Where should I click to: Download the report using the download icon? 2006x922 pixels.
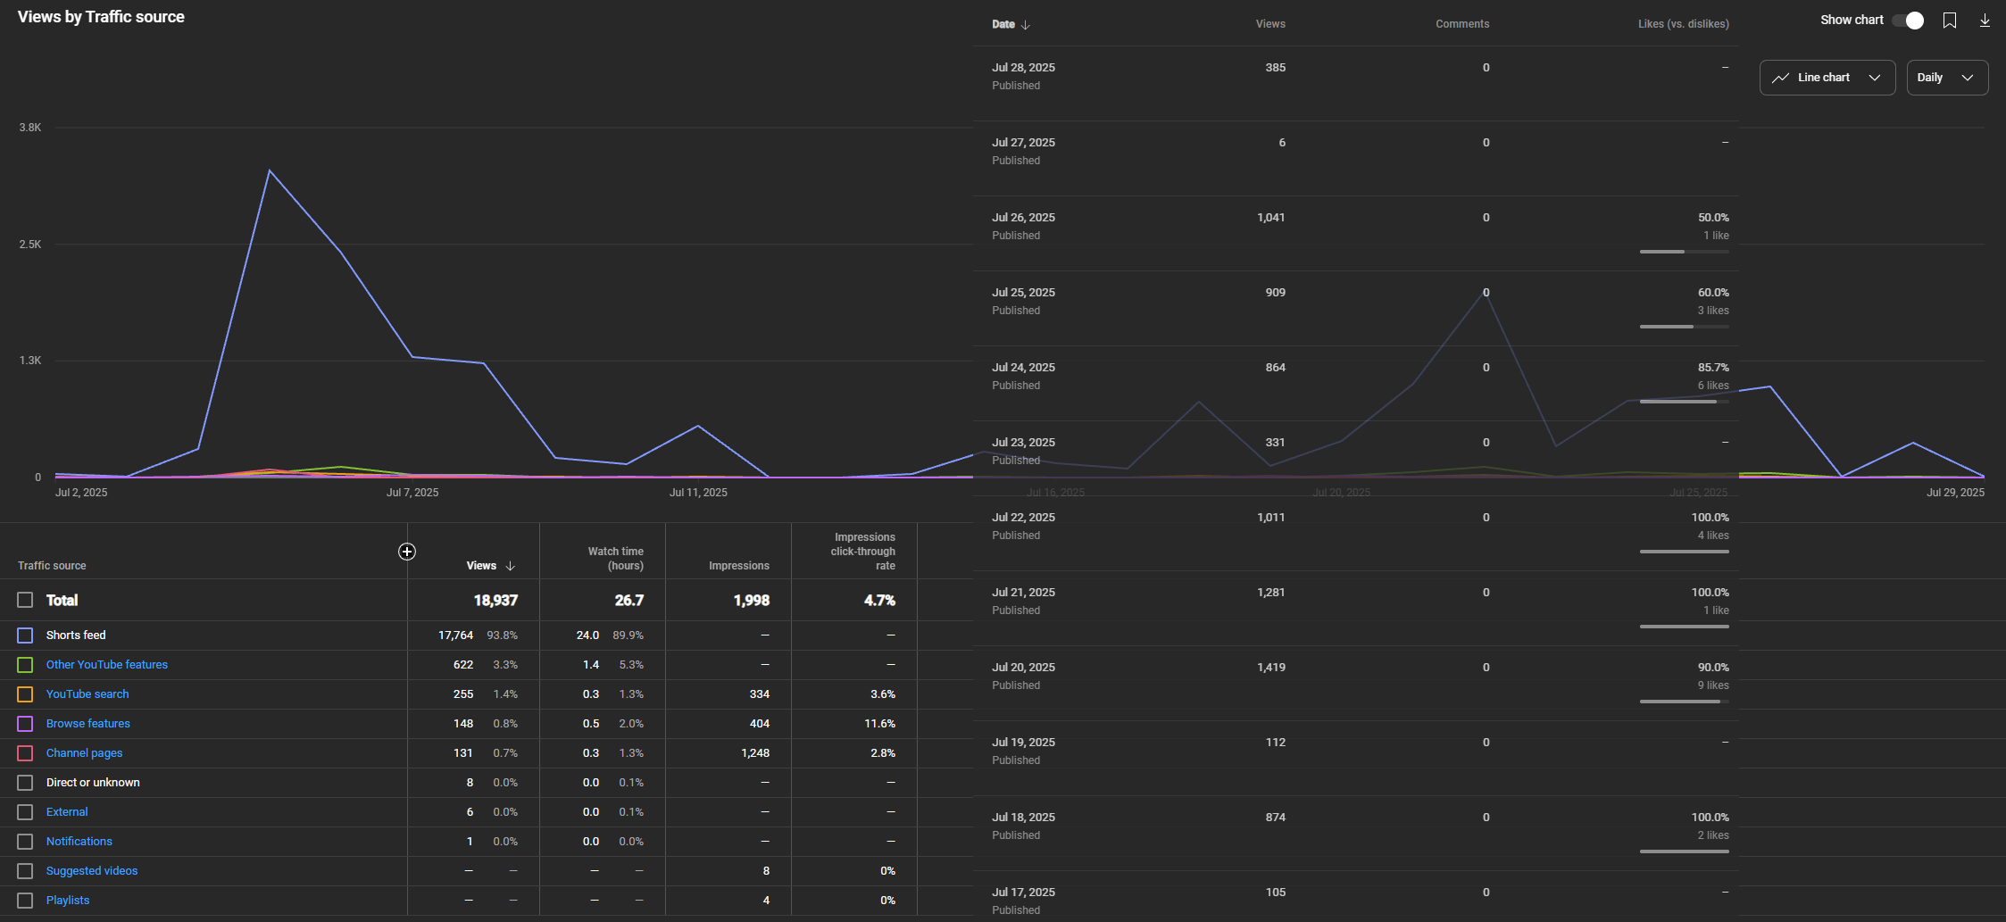(1985, 21)
